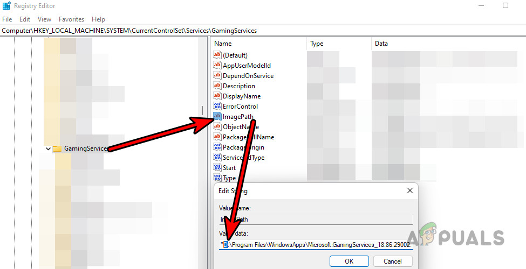Viewport: 526px width, 269px height.
Task: Click the AppUserModelId string icon
Action: [217, 65]
